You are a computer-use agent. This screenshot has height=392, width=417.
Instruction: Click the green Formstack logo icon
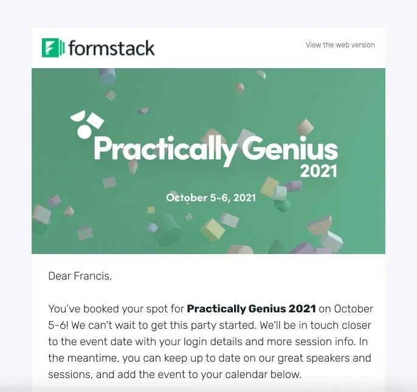(53, 48)
